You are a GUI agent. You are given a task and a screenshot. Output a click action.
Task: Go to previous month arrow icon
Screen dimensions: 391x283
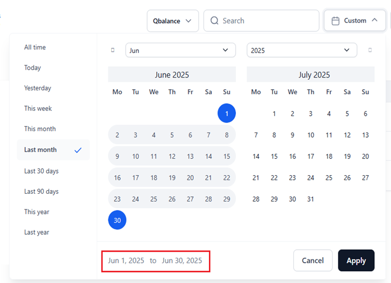113,50
